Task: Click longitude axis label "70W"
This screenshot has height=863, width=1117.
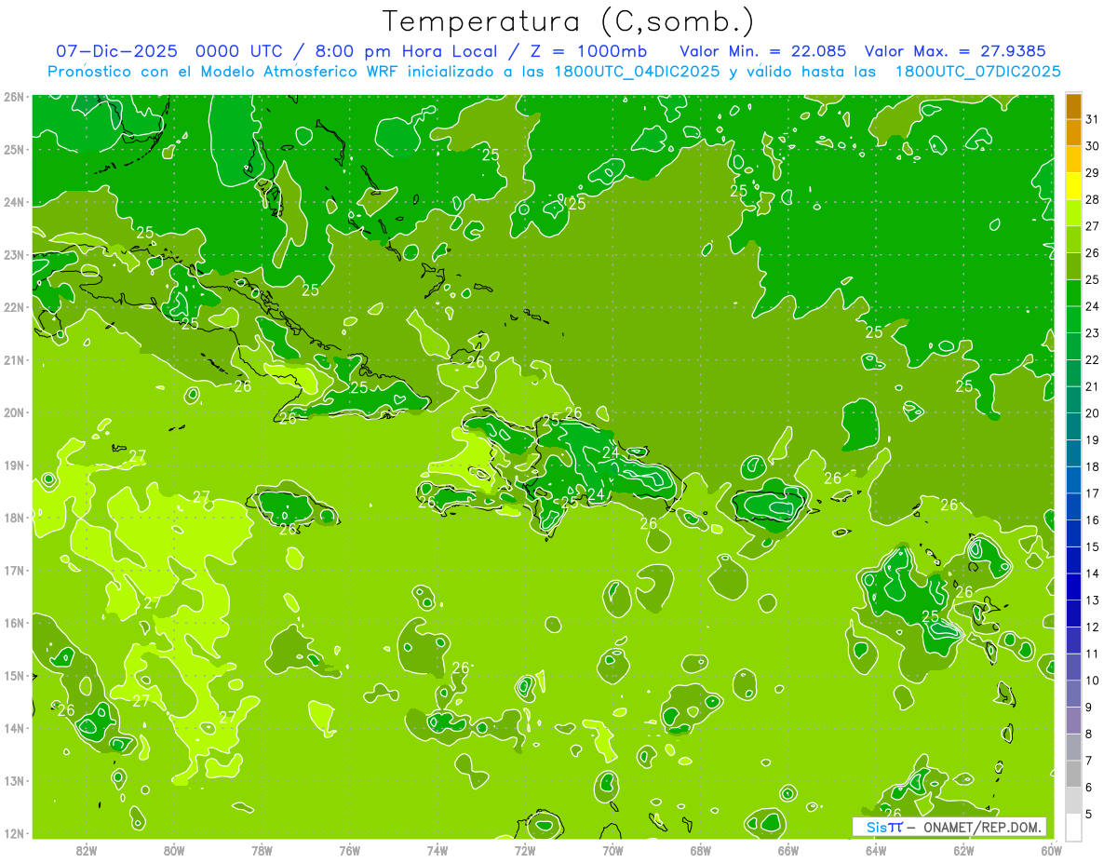Action: click(612, 849)
